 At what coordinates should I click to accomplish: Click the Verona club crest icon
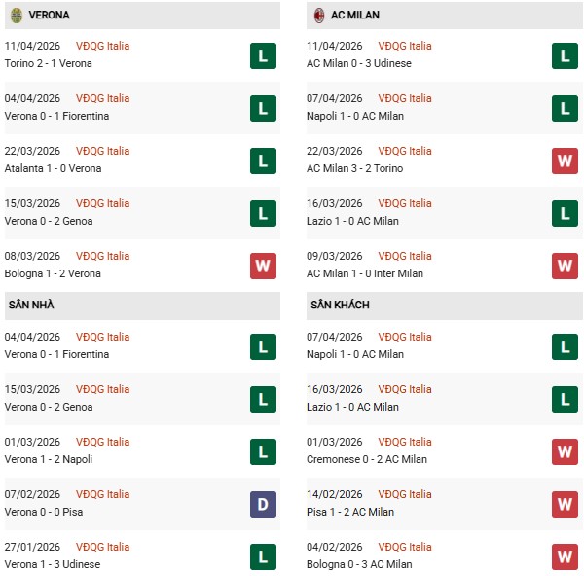(17, 16)
